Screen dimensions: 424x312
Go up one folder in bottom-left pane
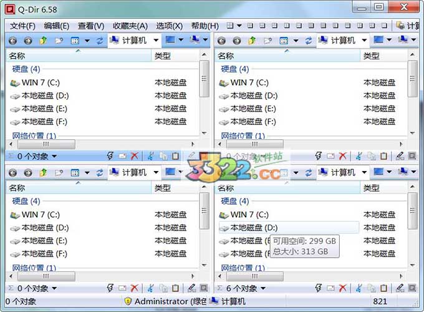[x=43, y=173]
